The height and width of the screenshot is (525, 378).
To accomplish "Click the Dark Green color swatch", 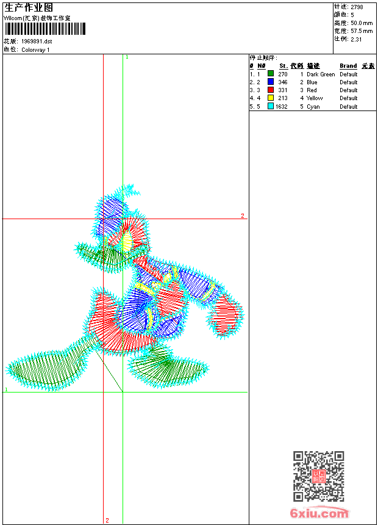I will pos(271,74).
